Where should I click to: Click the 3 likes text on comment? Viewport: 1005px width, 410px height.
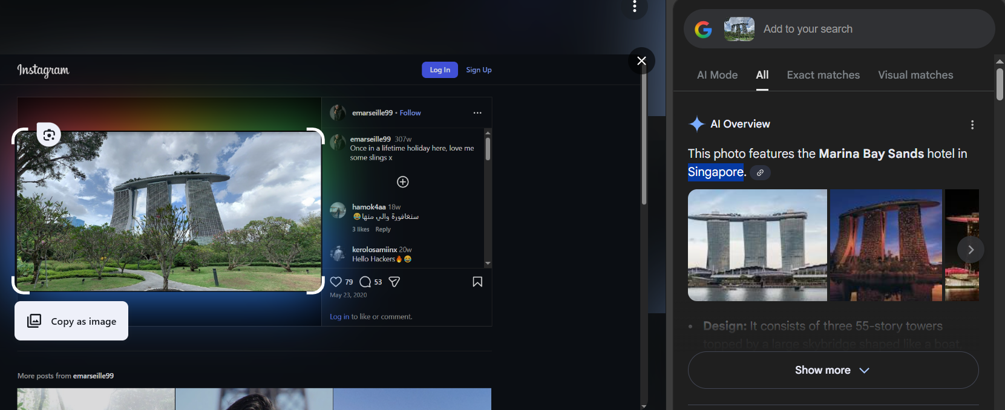click(x=361, y=230)
